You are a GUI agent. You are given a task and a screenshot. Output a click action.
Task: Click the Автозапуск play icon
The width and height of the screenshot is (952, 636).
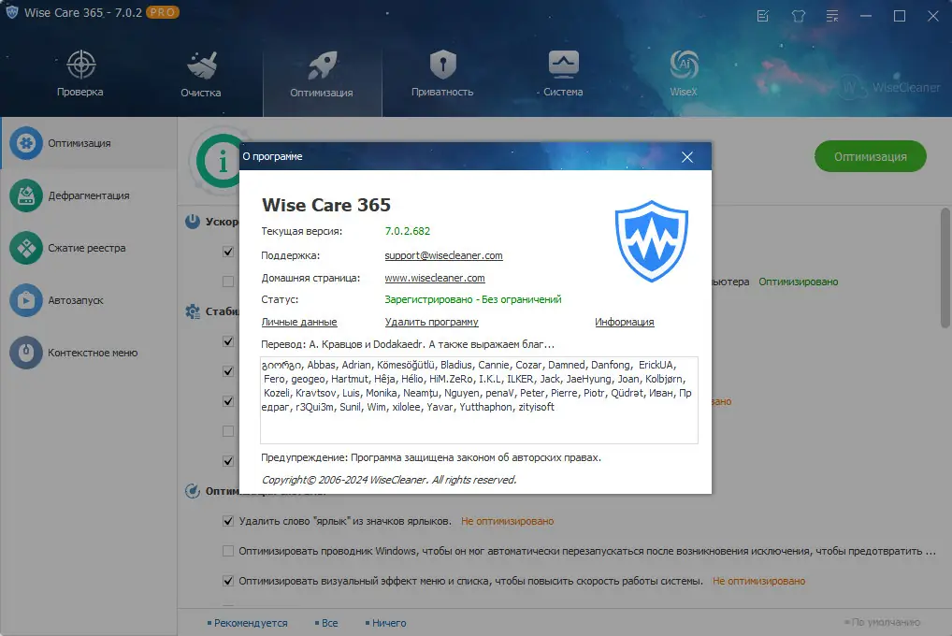[x=26, y=300]
